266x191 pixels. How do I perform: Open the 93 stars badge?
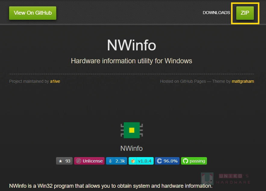click(x=64, y=161)
